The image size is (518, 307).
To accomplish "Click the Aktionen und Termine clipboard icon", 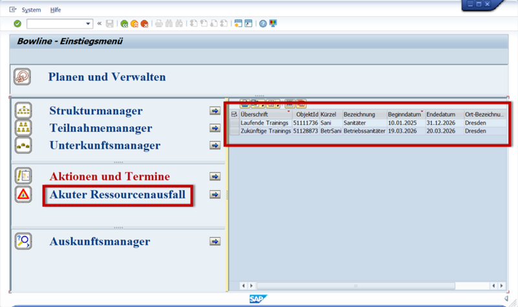I will (x=23, y=176).
